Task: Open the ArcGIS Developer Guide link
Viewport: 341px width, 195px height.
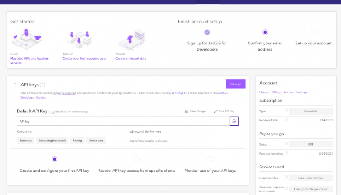Action: tap(124, 95)
